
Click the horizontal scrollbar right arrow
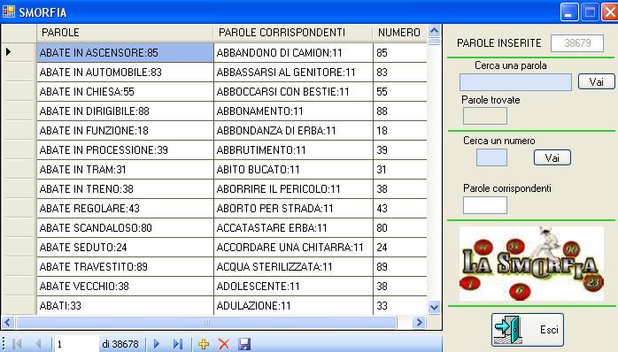[419, 323]
